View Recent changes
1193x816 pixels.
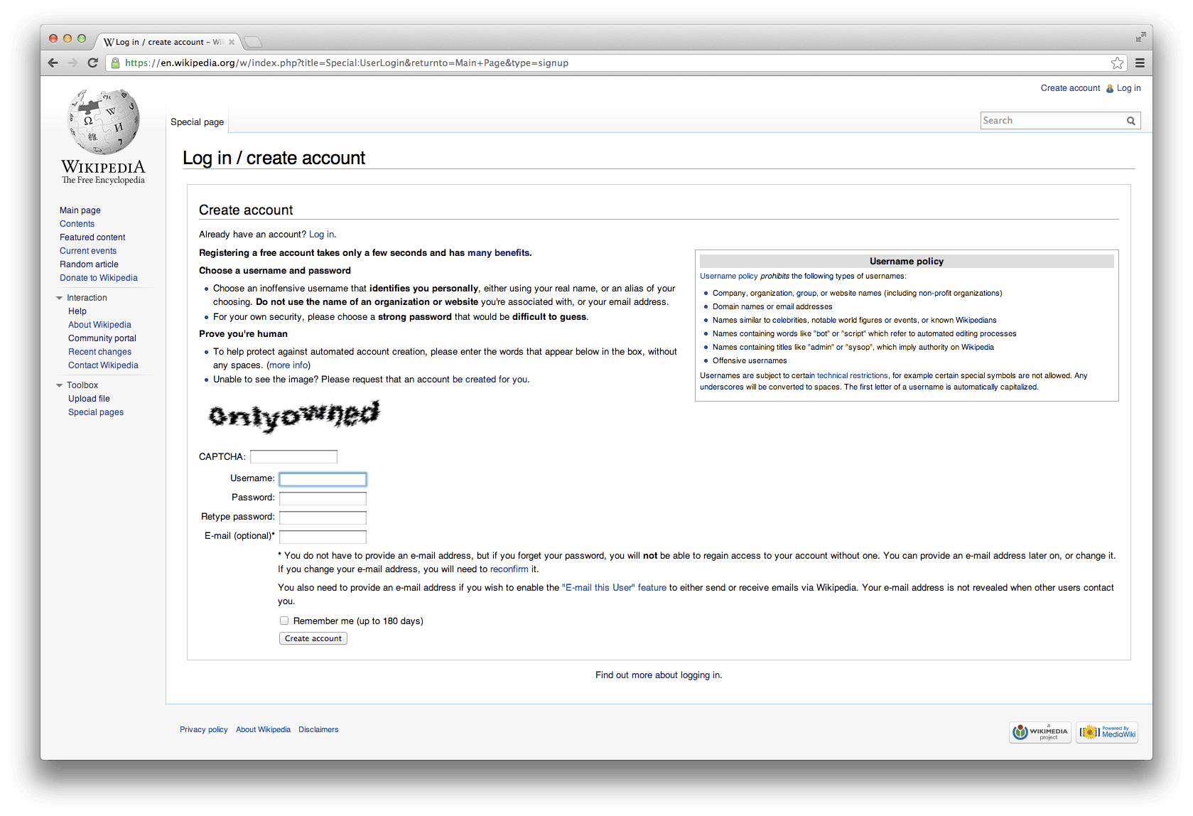tap(99, 352)
